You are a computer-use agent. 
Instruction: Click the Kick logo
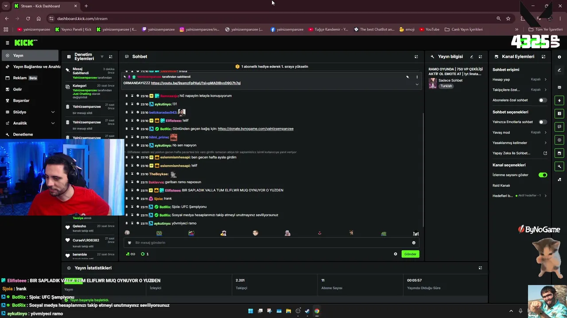26,43
